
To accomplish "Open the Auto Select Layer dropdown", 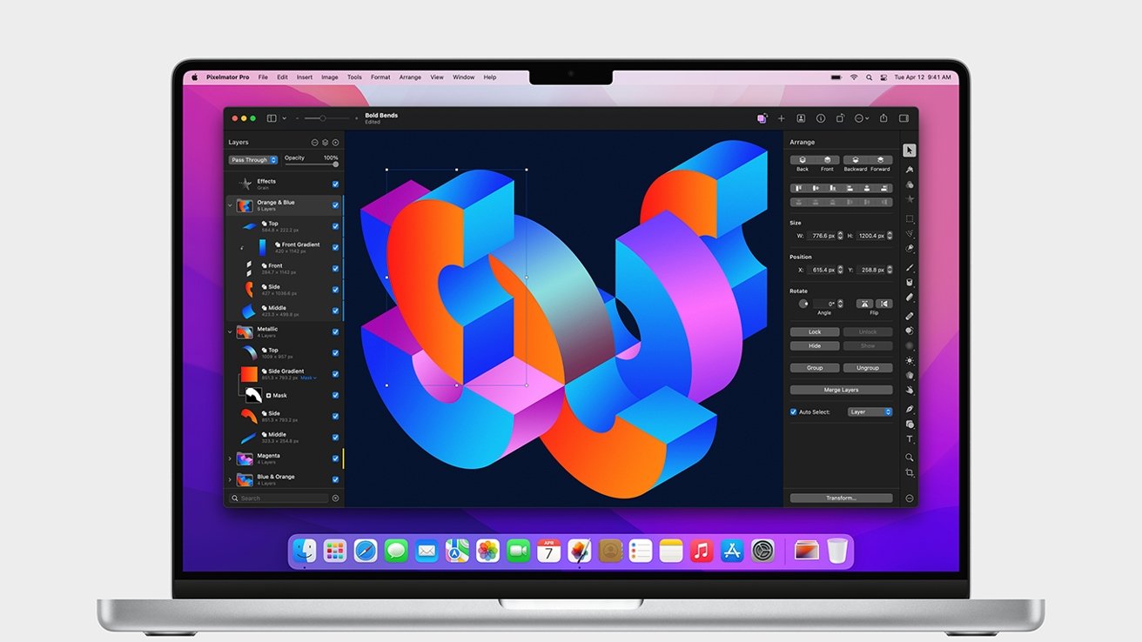I will coord(870,411).
